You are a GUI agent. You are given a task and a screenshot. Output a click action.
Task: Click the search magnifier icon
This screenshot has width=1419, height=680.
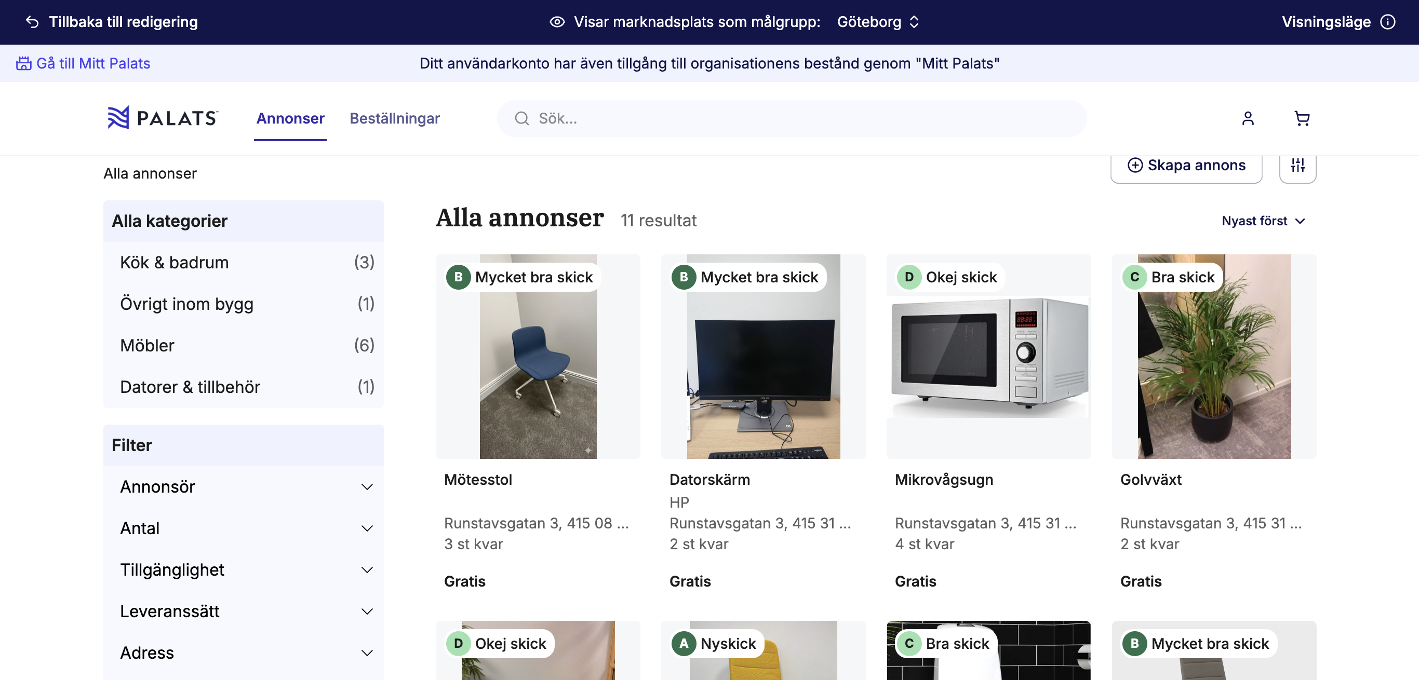coord(521,118)
